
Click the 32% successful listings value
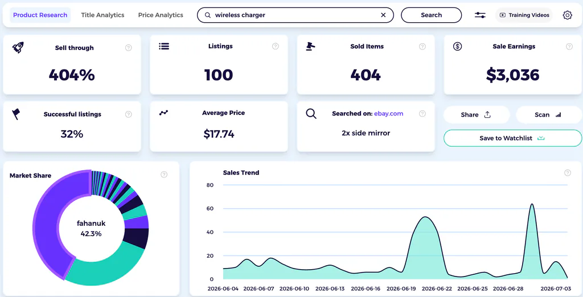pyautogui.click(x=72, y=134)
